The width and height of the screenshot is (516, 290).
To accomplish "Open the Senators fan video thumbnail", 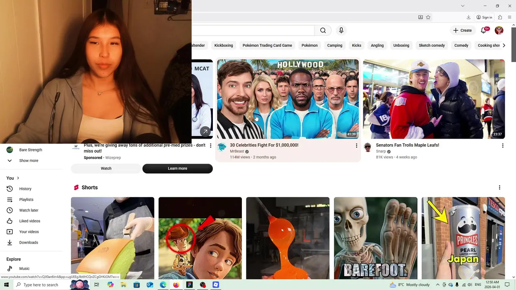I will [x=434, y=99].
